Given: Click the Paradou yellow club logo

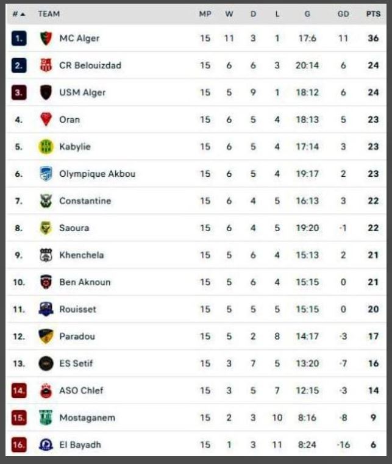Looking at the screenshot, I should coord(46,336).
